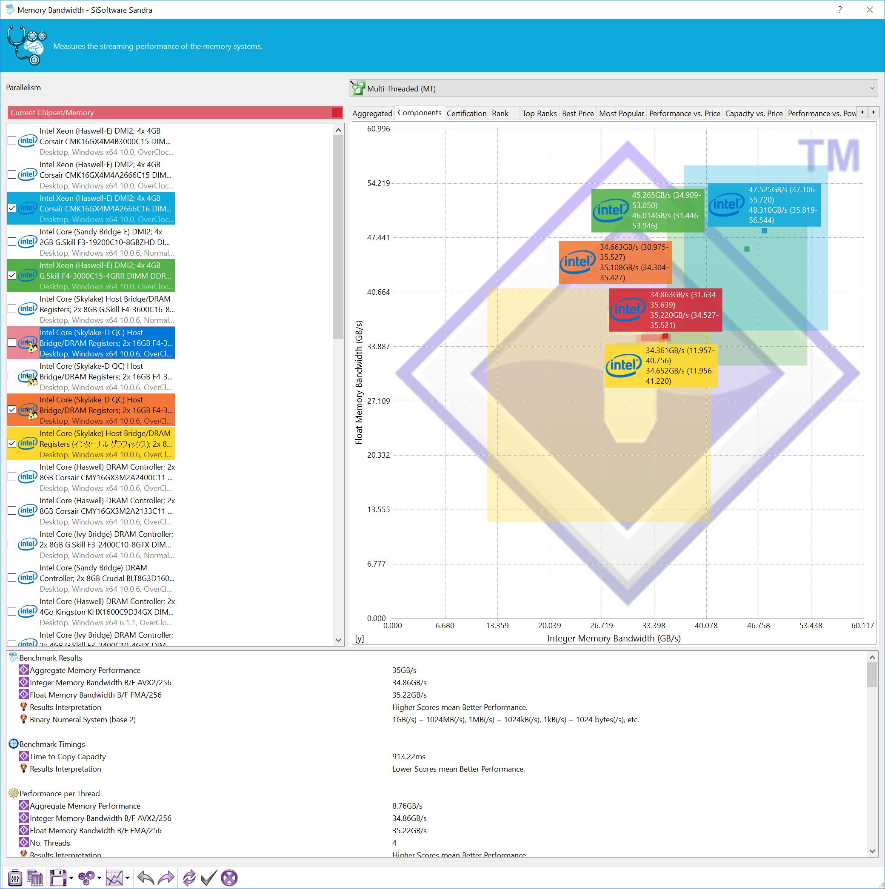Switch to the Aggregated tab
The image size is (885, 889).
[x=372, y=114]
